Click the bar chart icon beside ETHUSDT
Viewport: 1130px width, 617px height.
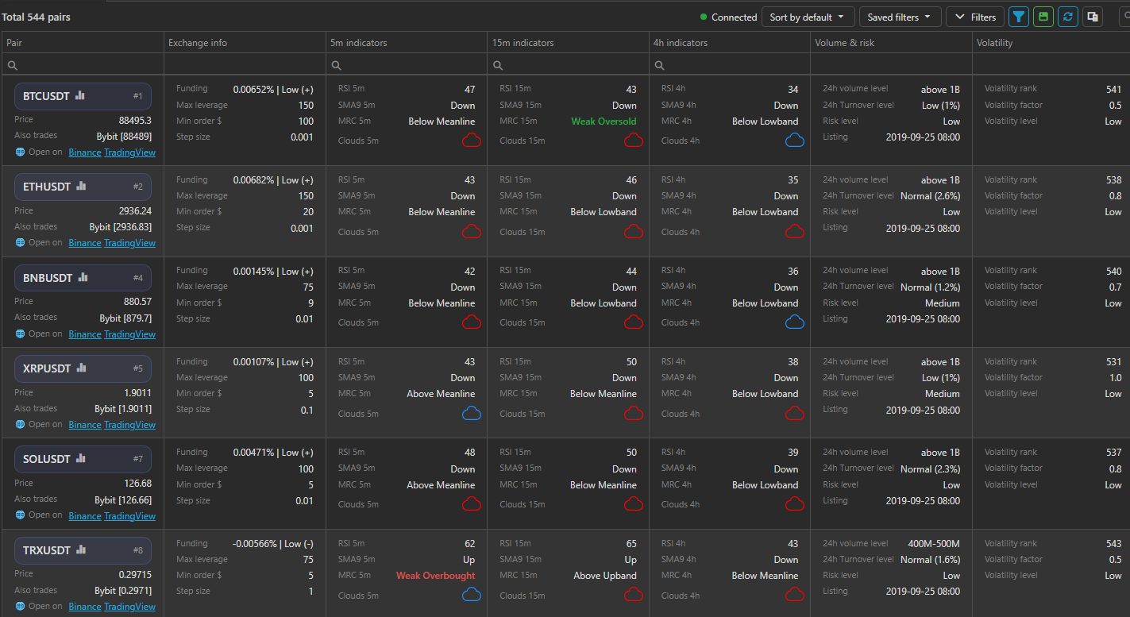point(80,187)
